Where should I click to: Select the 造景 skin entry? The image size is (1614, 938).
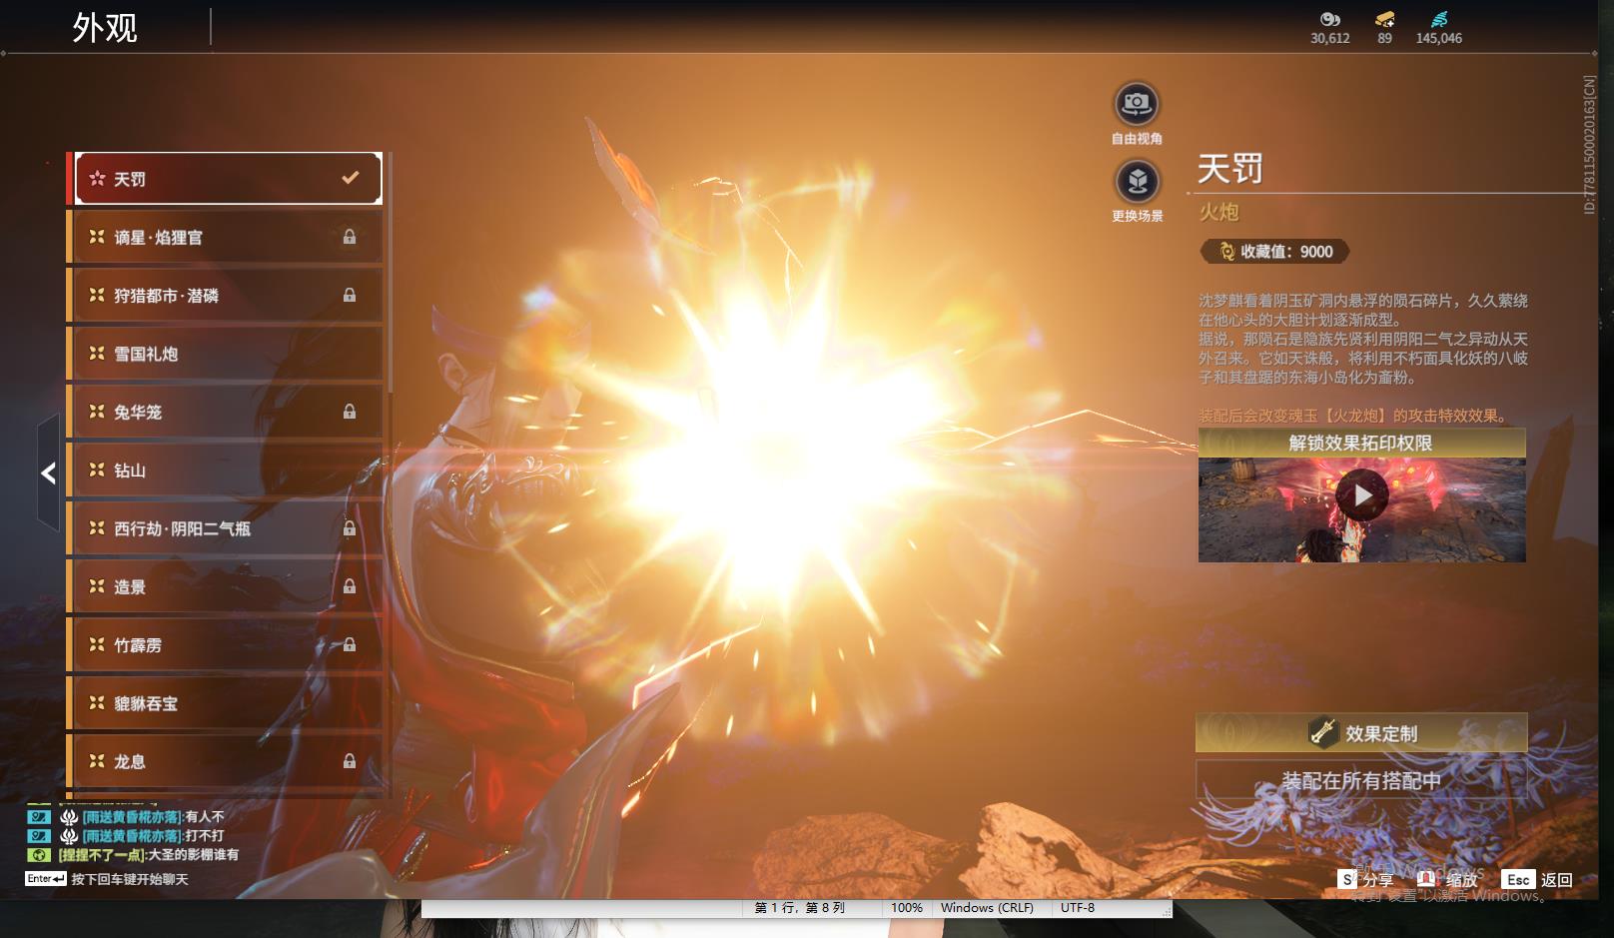pyautogui.click(x=228, y=586)
